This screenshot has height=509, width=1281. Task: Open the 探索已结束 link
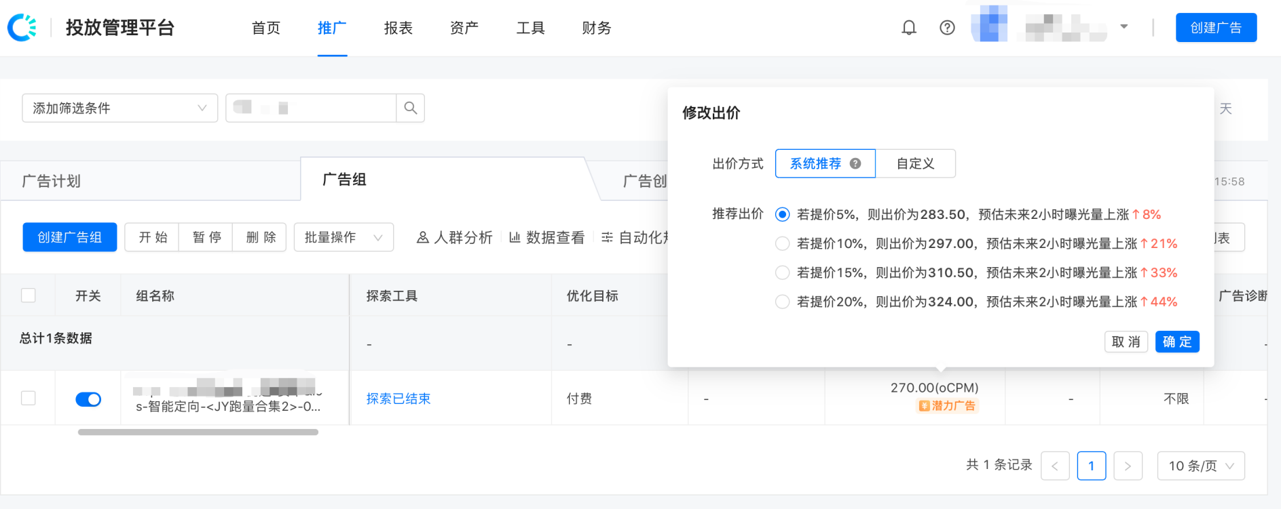click(398, 399)
